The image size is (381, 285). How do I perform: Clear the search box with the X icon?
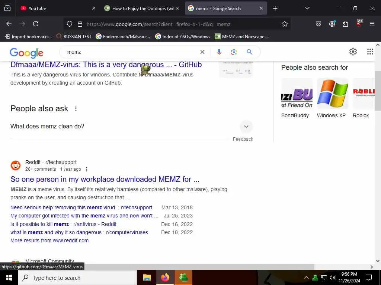202,52
